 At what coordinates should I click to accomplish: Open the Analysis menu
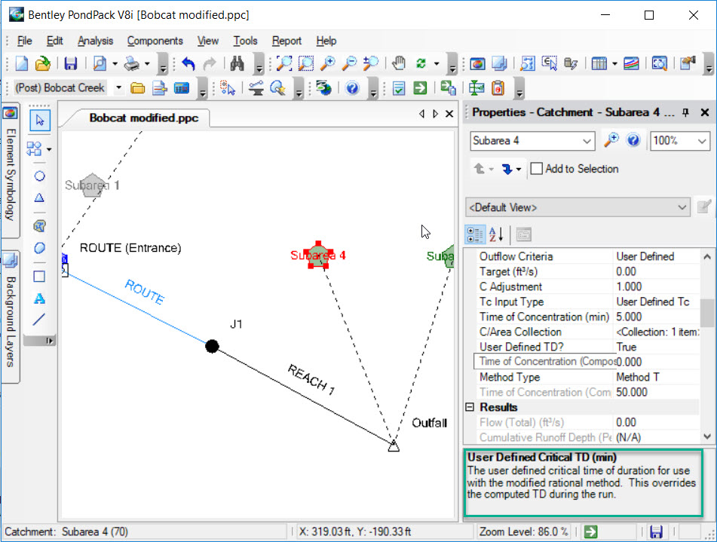point(95,41)
